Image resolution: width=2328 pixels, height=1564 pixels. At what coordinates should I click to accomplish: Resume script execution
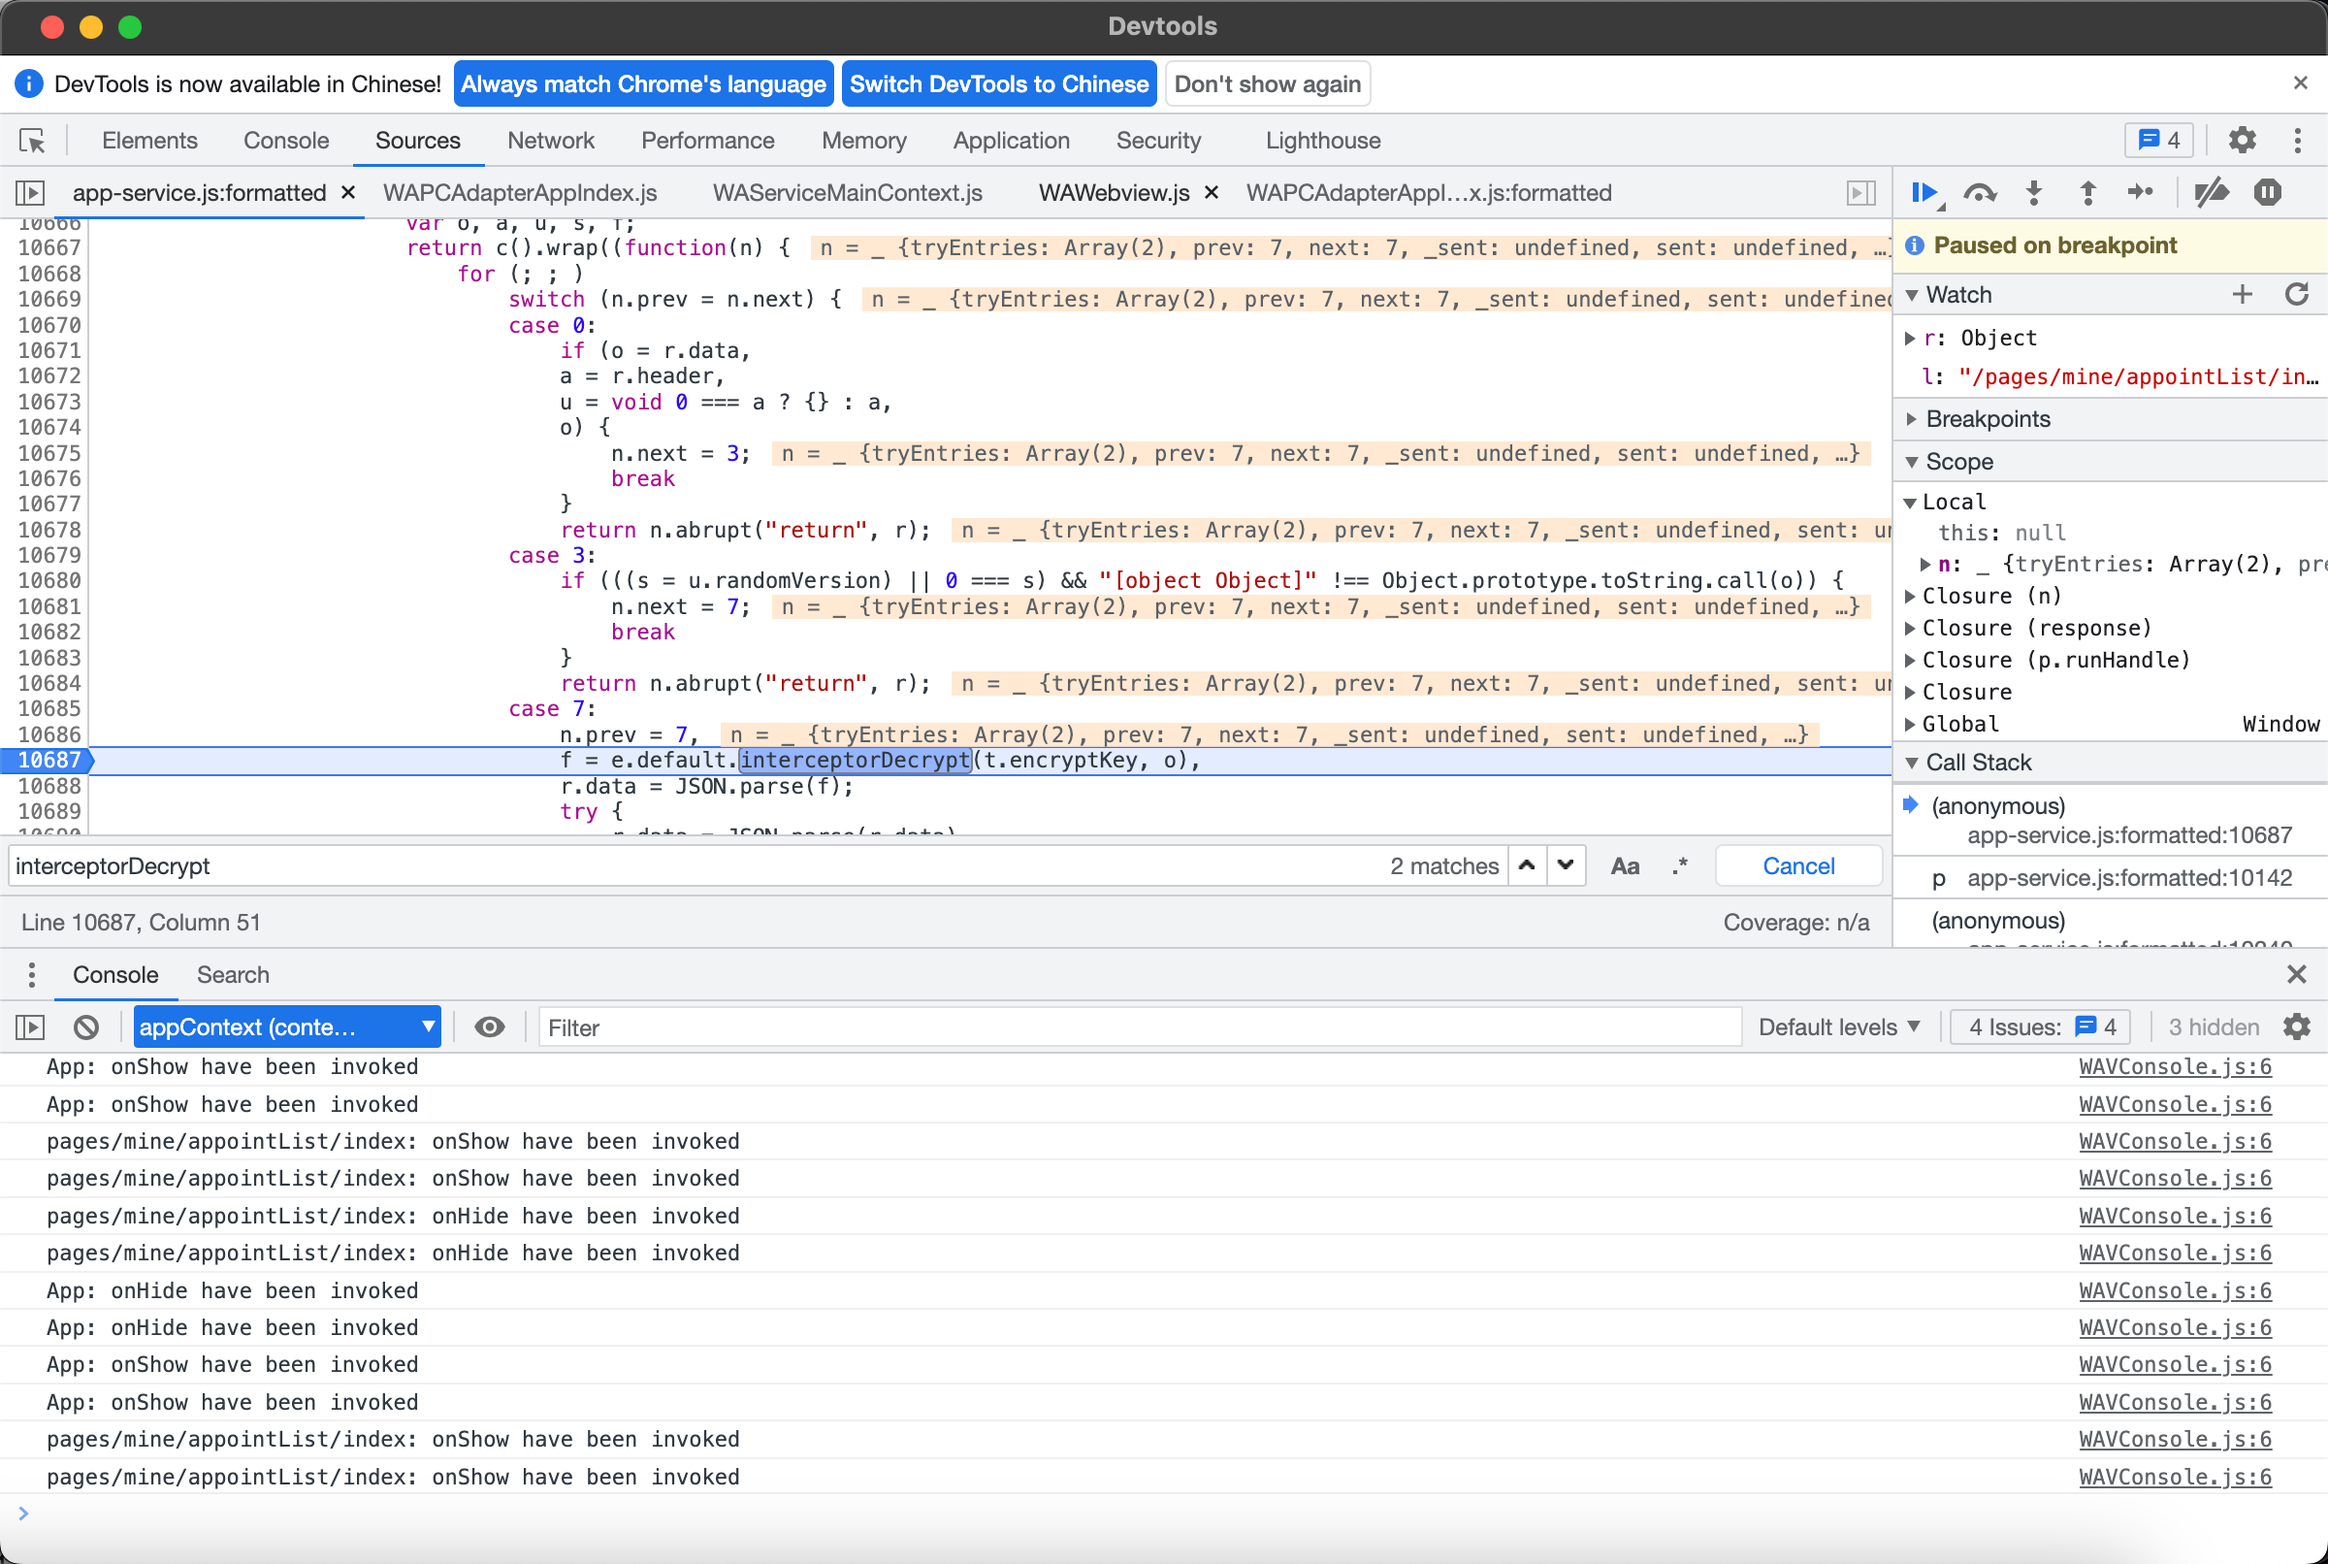pos(1927,192)
